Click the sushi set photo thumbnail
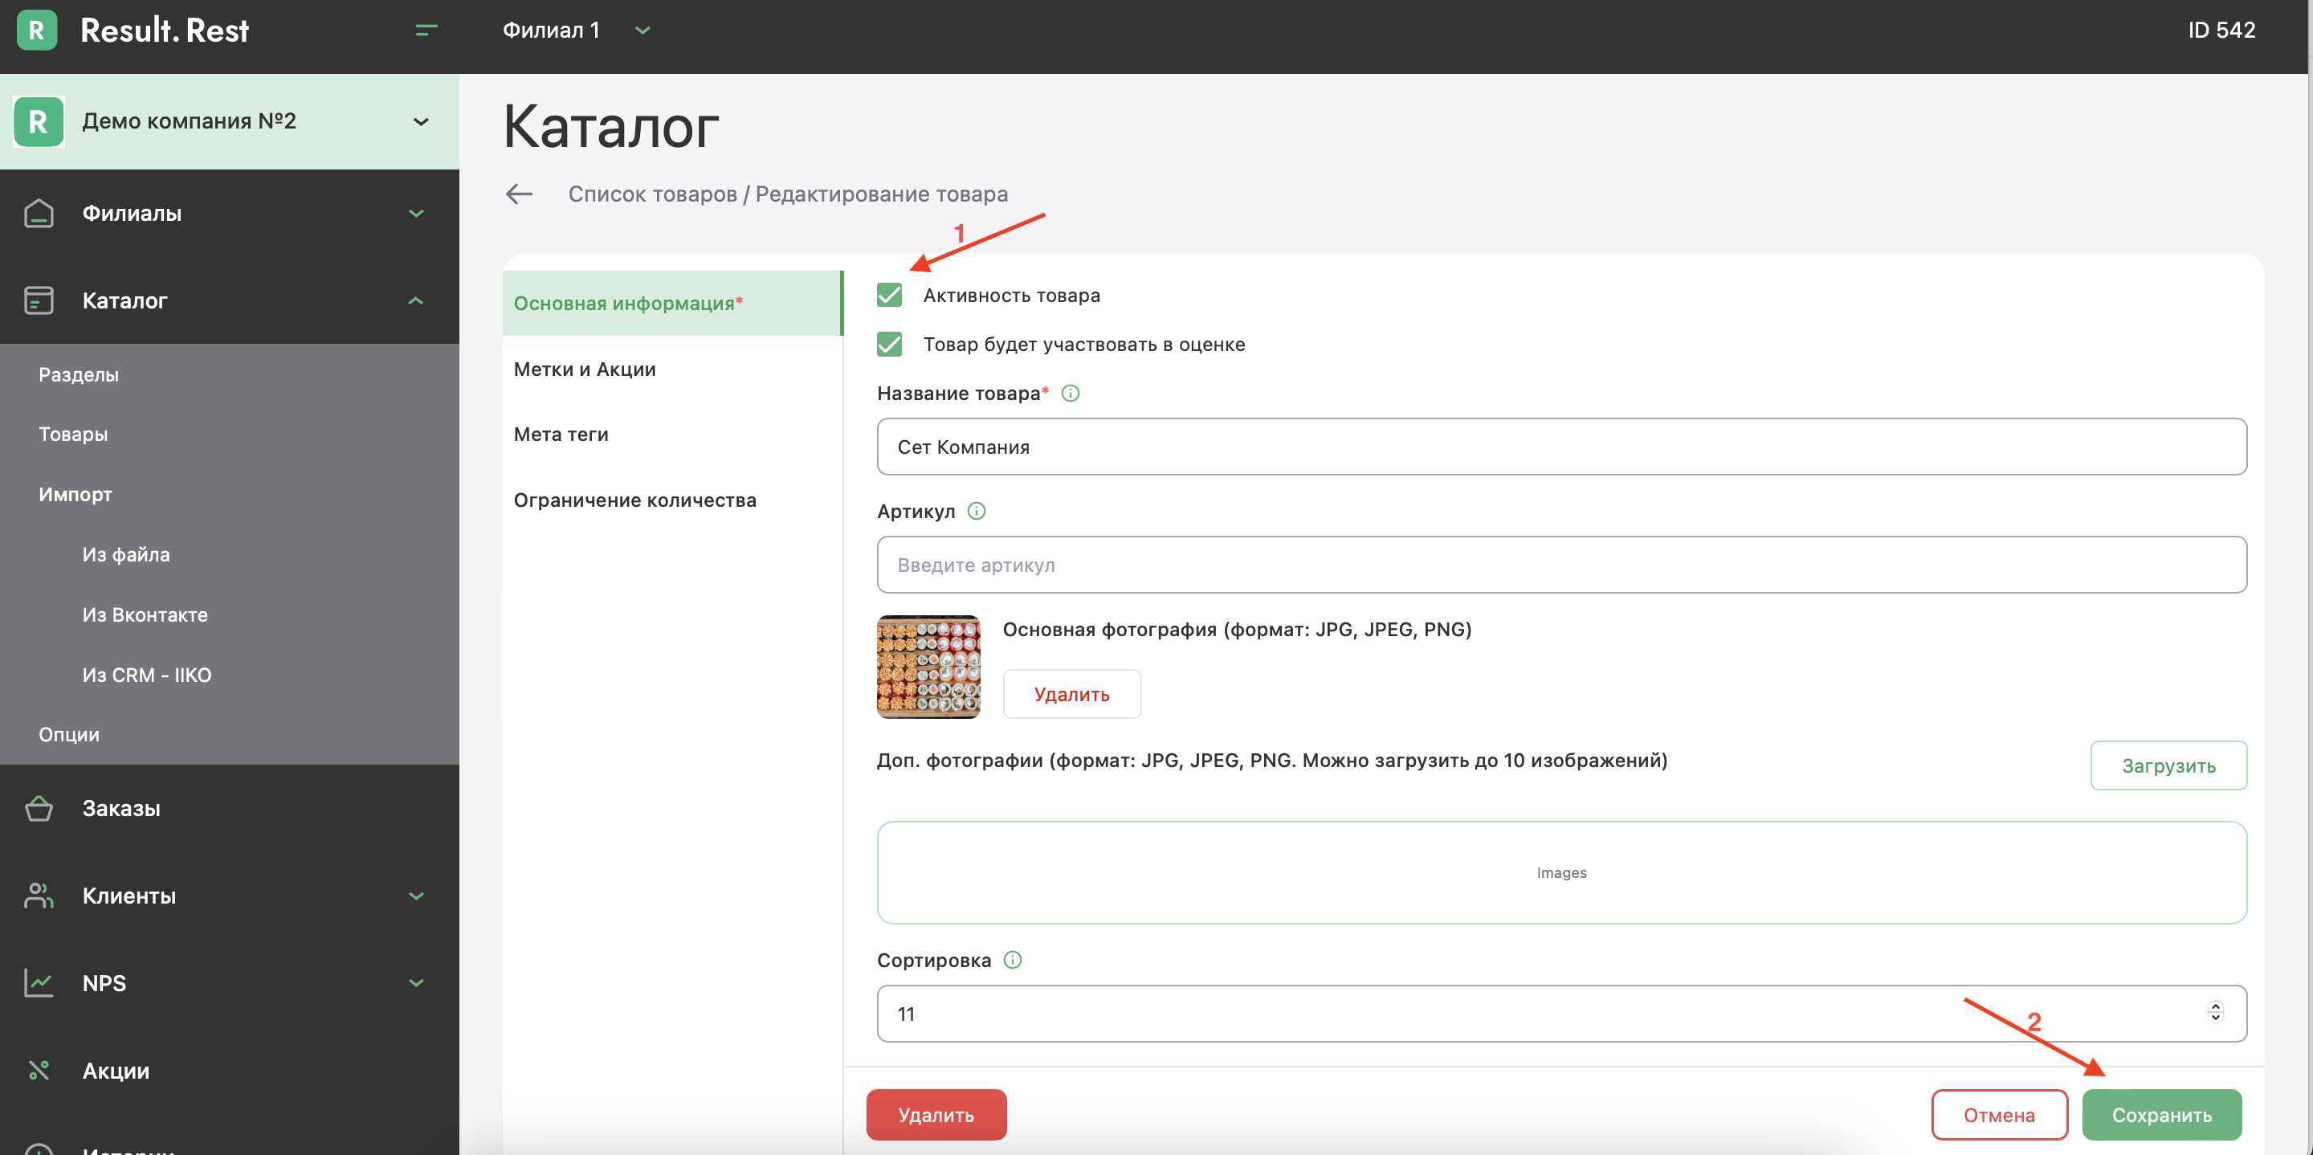 (928, 667)
